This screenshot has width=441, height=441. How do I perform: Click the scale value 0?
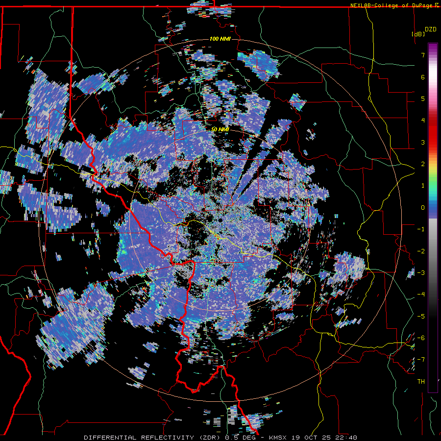pos(423,208)
